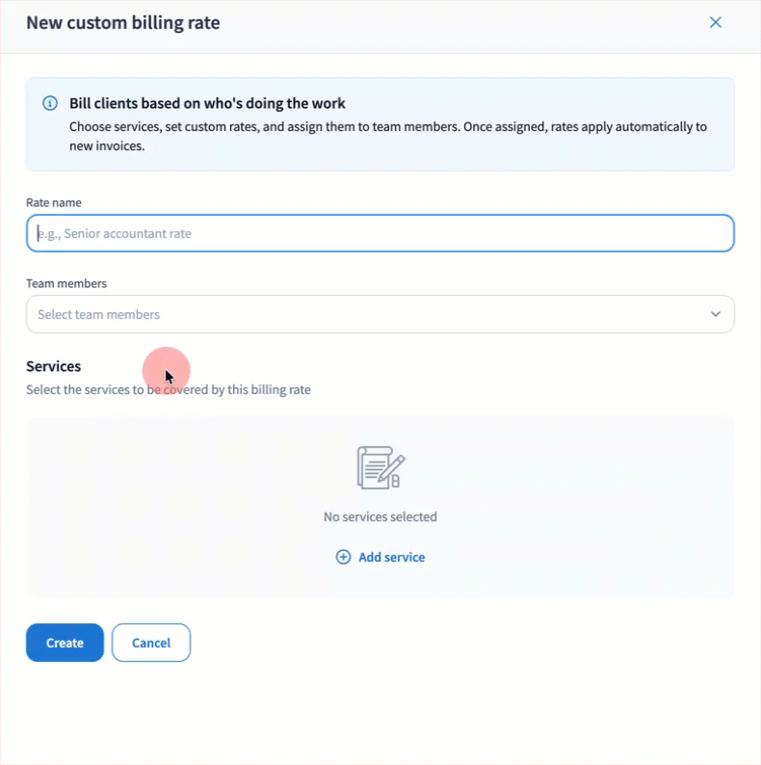The width and height of the screenshot is (761, 765).
Task: Click the info icon in the banner
Action: (50, 103)
